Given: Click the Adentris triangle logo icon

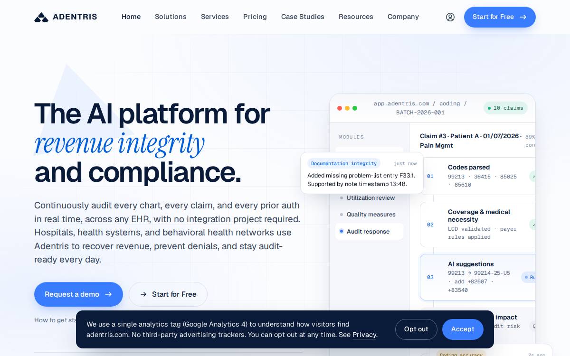Looking at the screenshot, I should coord(41,17).
